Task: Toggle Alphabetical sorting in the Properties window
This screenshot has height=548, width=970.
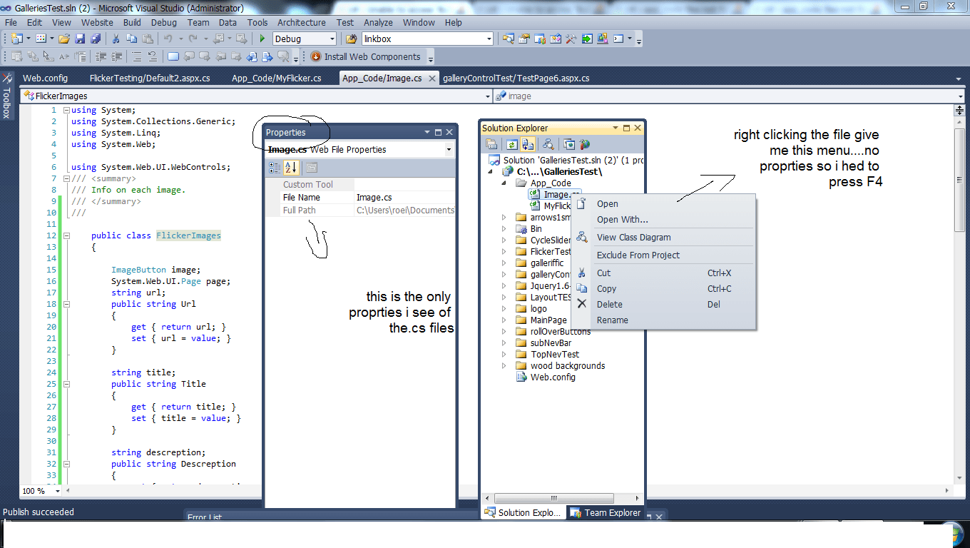Action: (290, 166)
